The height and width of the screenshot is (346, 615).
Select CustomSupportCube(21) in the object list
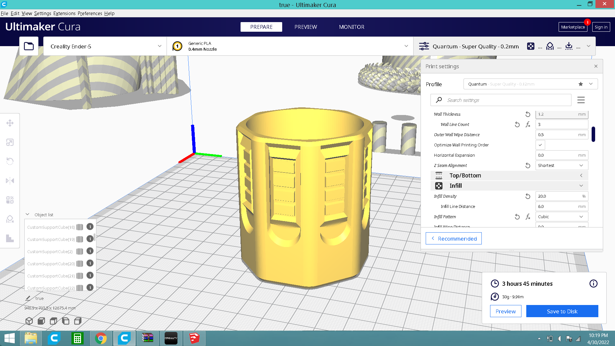point(51,276)
